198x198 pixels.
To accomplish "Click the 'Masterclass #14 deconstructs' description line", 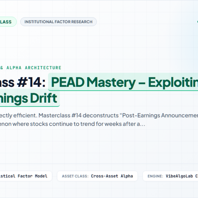I will coord(99,115).
